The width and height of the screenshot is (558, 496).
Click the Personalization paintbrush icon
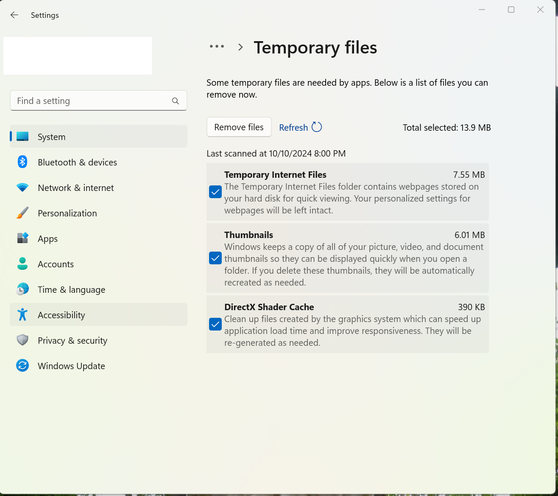point(22,213)
